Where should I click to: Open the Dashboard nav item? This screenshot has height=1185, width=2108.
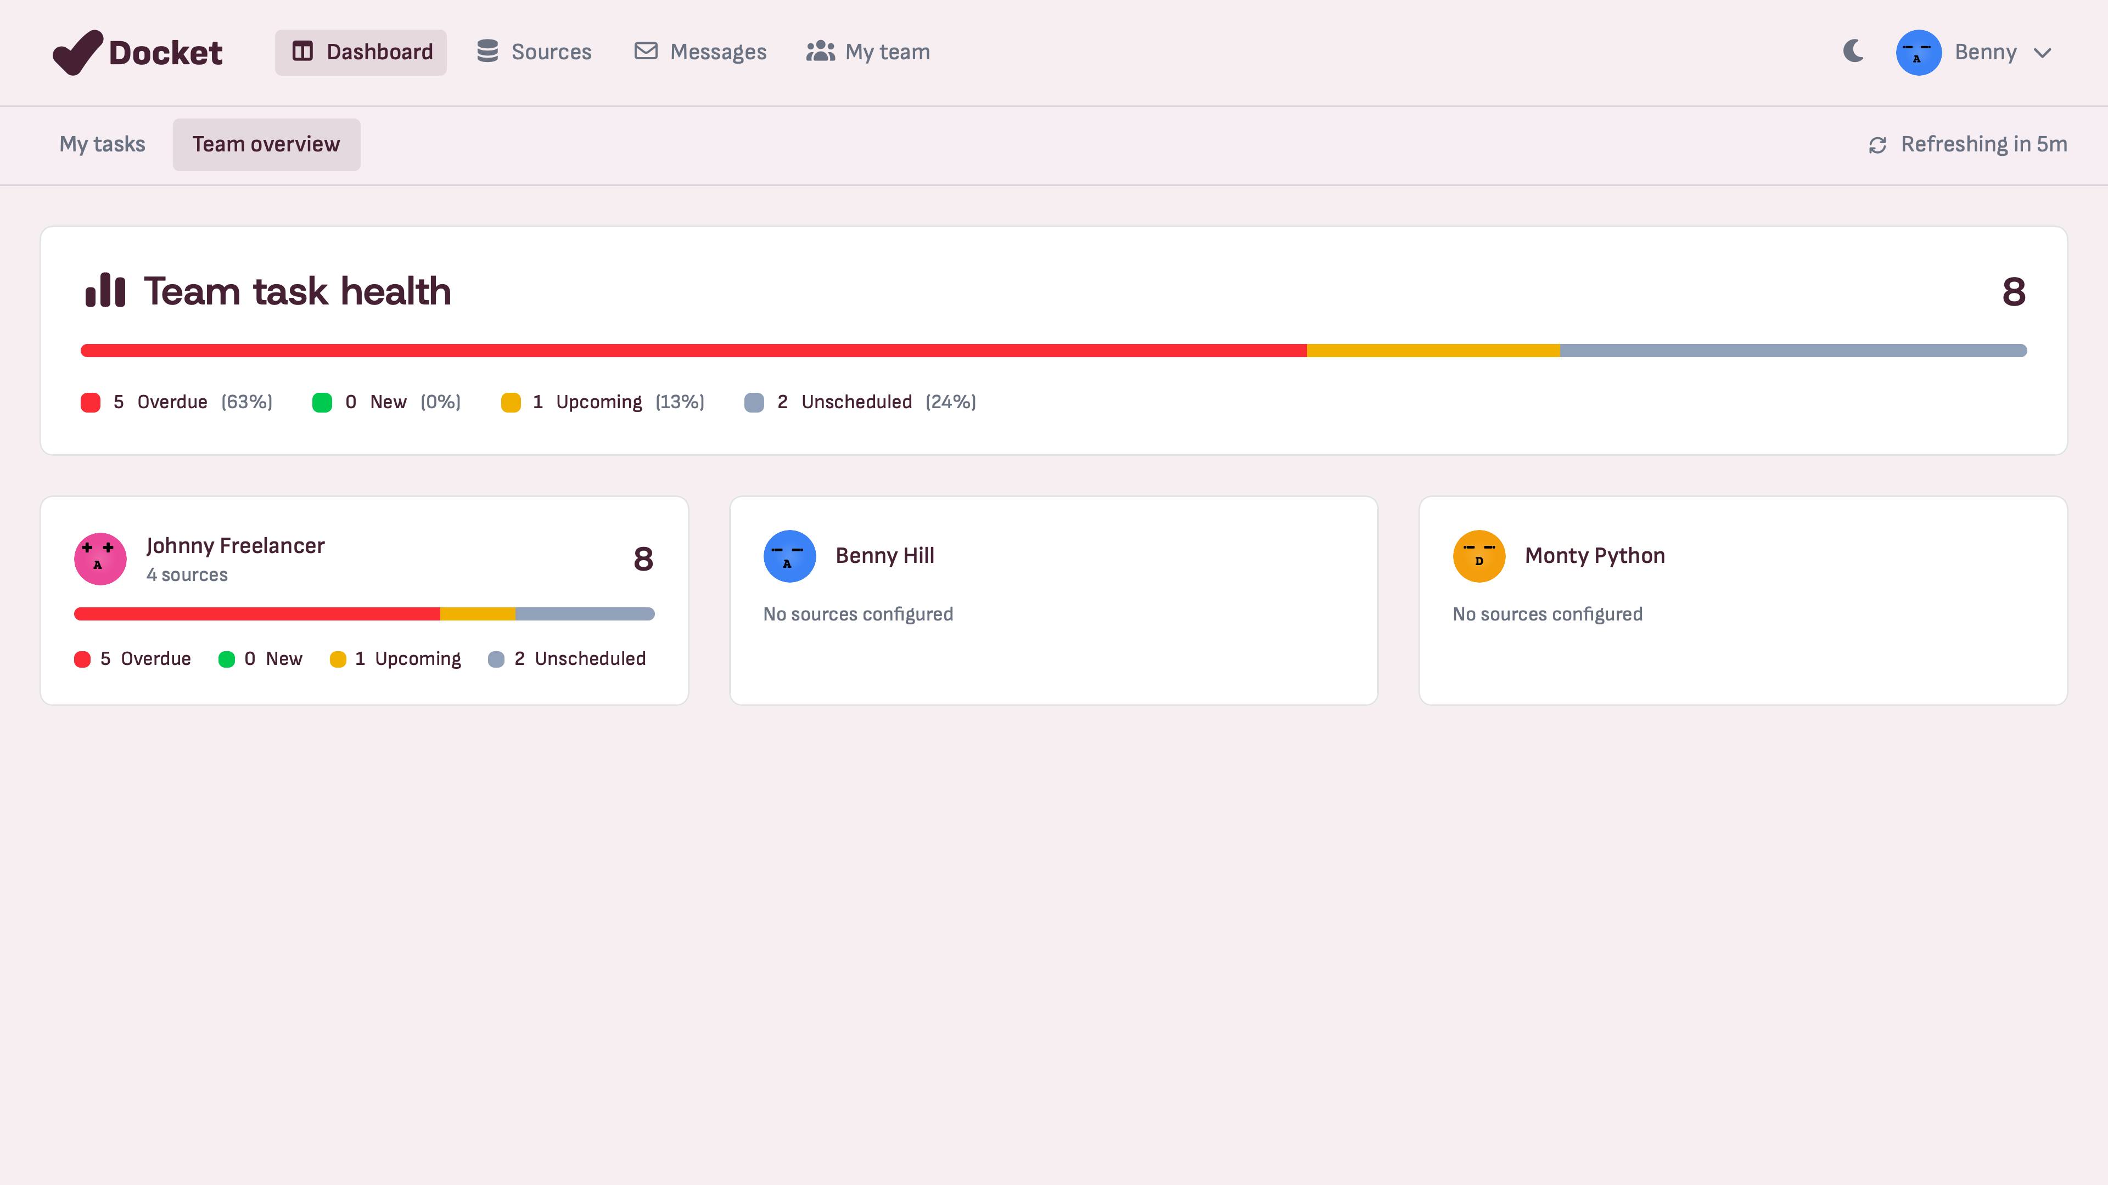361,52
